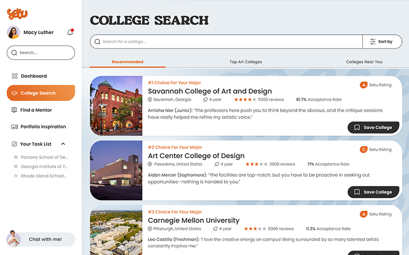This screenshot has width=409, height=255.
Task: Focus the Search for a college field
Action: pyautogui.click(x=227, y=42)
